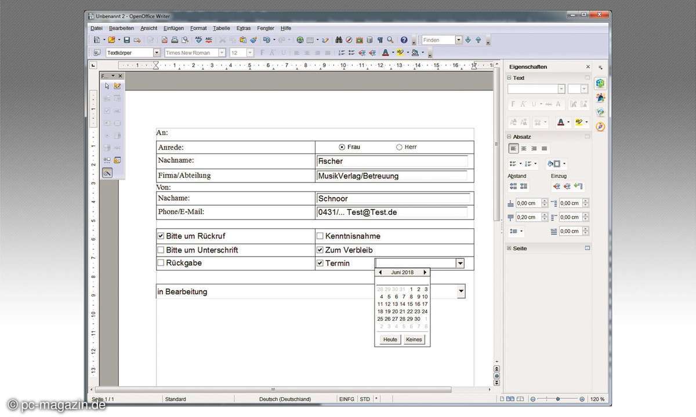
Task: Uncheck Zum Verbleib checkbox
Action: [x=320, y=250]
